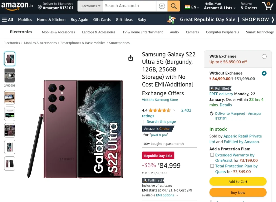The image size is (276, 202).
Task: Expand the EMI options chevron
Action: (177, 195)
